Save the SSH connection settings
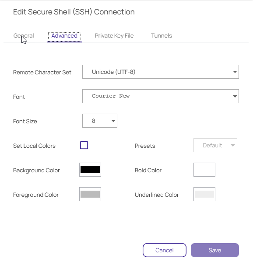The width and height of the screenshot is (253, 265). (x=215, y=250)
